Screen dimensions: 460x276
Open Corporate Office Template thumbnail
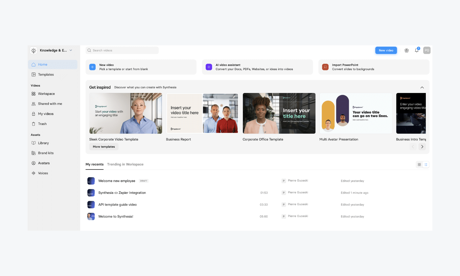coord(279,113)
